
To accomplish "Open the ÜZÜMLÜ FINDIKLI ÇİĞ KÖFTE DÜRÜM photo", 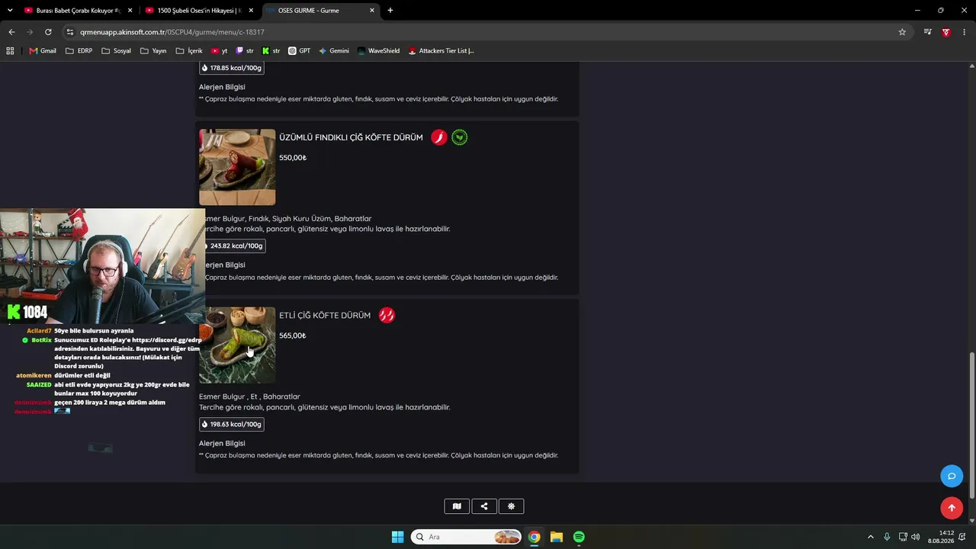I will 237,167.
